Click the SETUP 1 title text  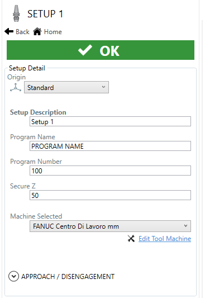pyautogui.click(x=45, y=14)
